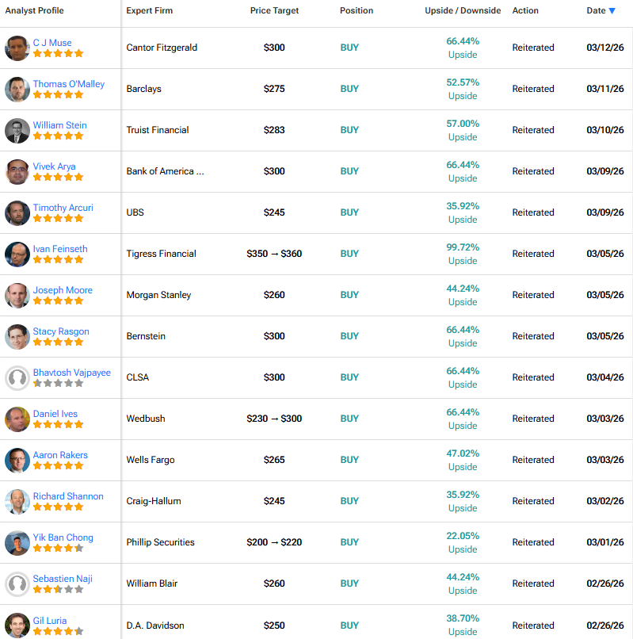Viewport: 633px width, 639px height.
Task: Open Joseph Moore's analyst profile link
Action: 63,290
